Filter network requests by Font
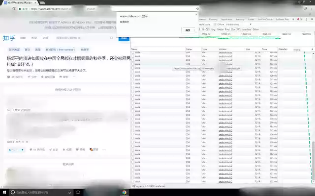 click(x=227, y=29)
